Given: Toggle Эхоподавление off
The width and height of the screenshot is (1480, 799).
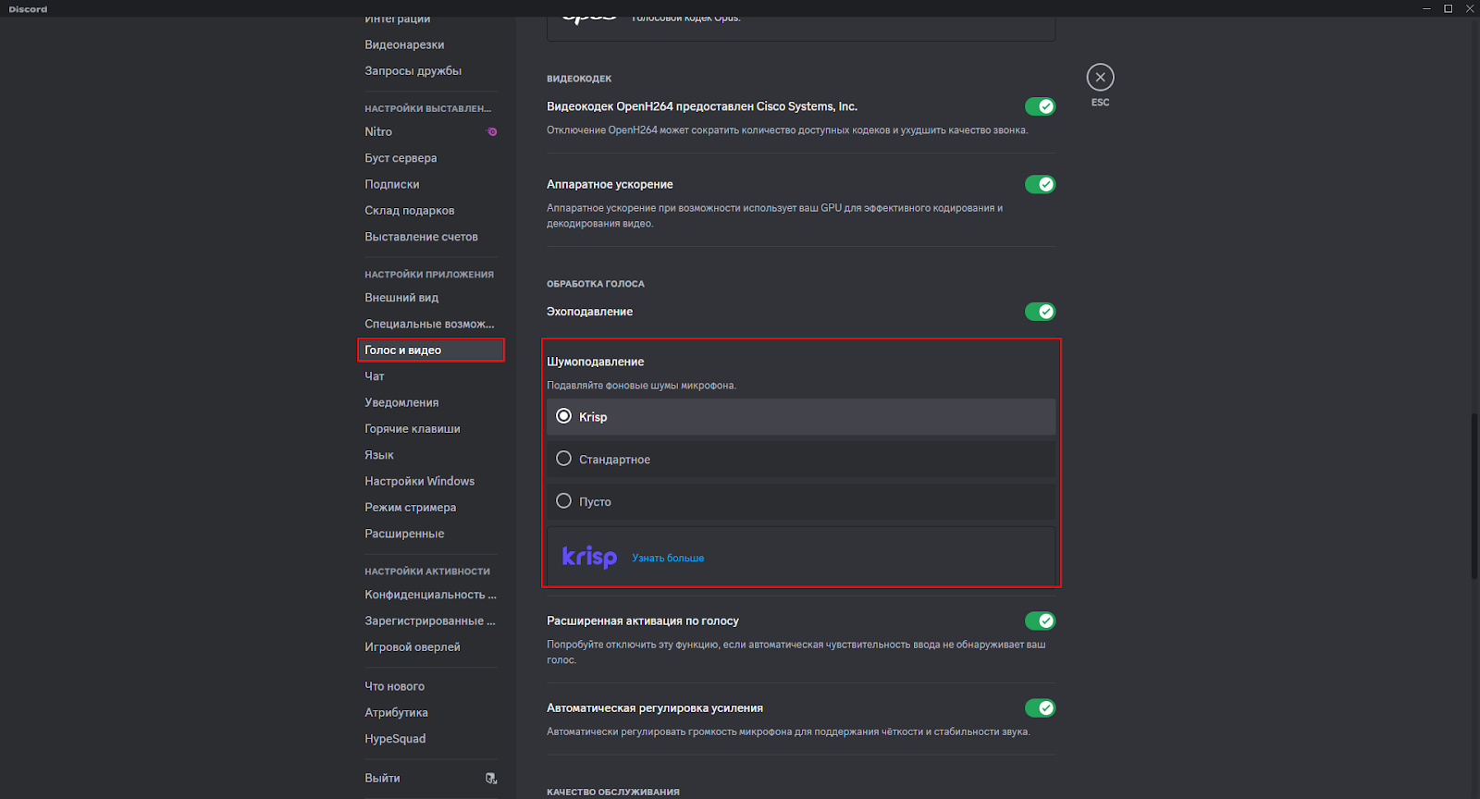Looking at the screenshot, I should point(1040,312).
